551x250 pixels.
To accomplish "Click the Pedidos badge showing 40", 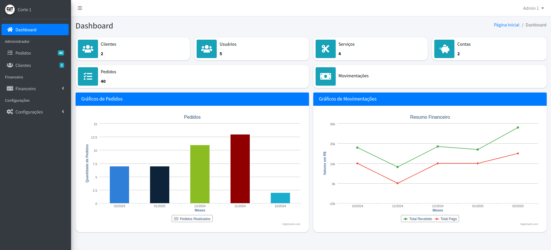I will (61, 53).
